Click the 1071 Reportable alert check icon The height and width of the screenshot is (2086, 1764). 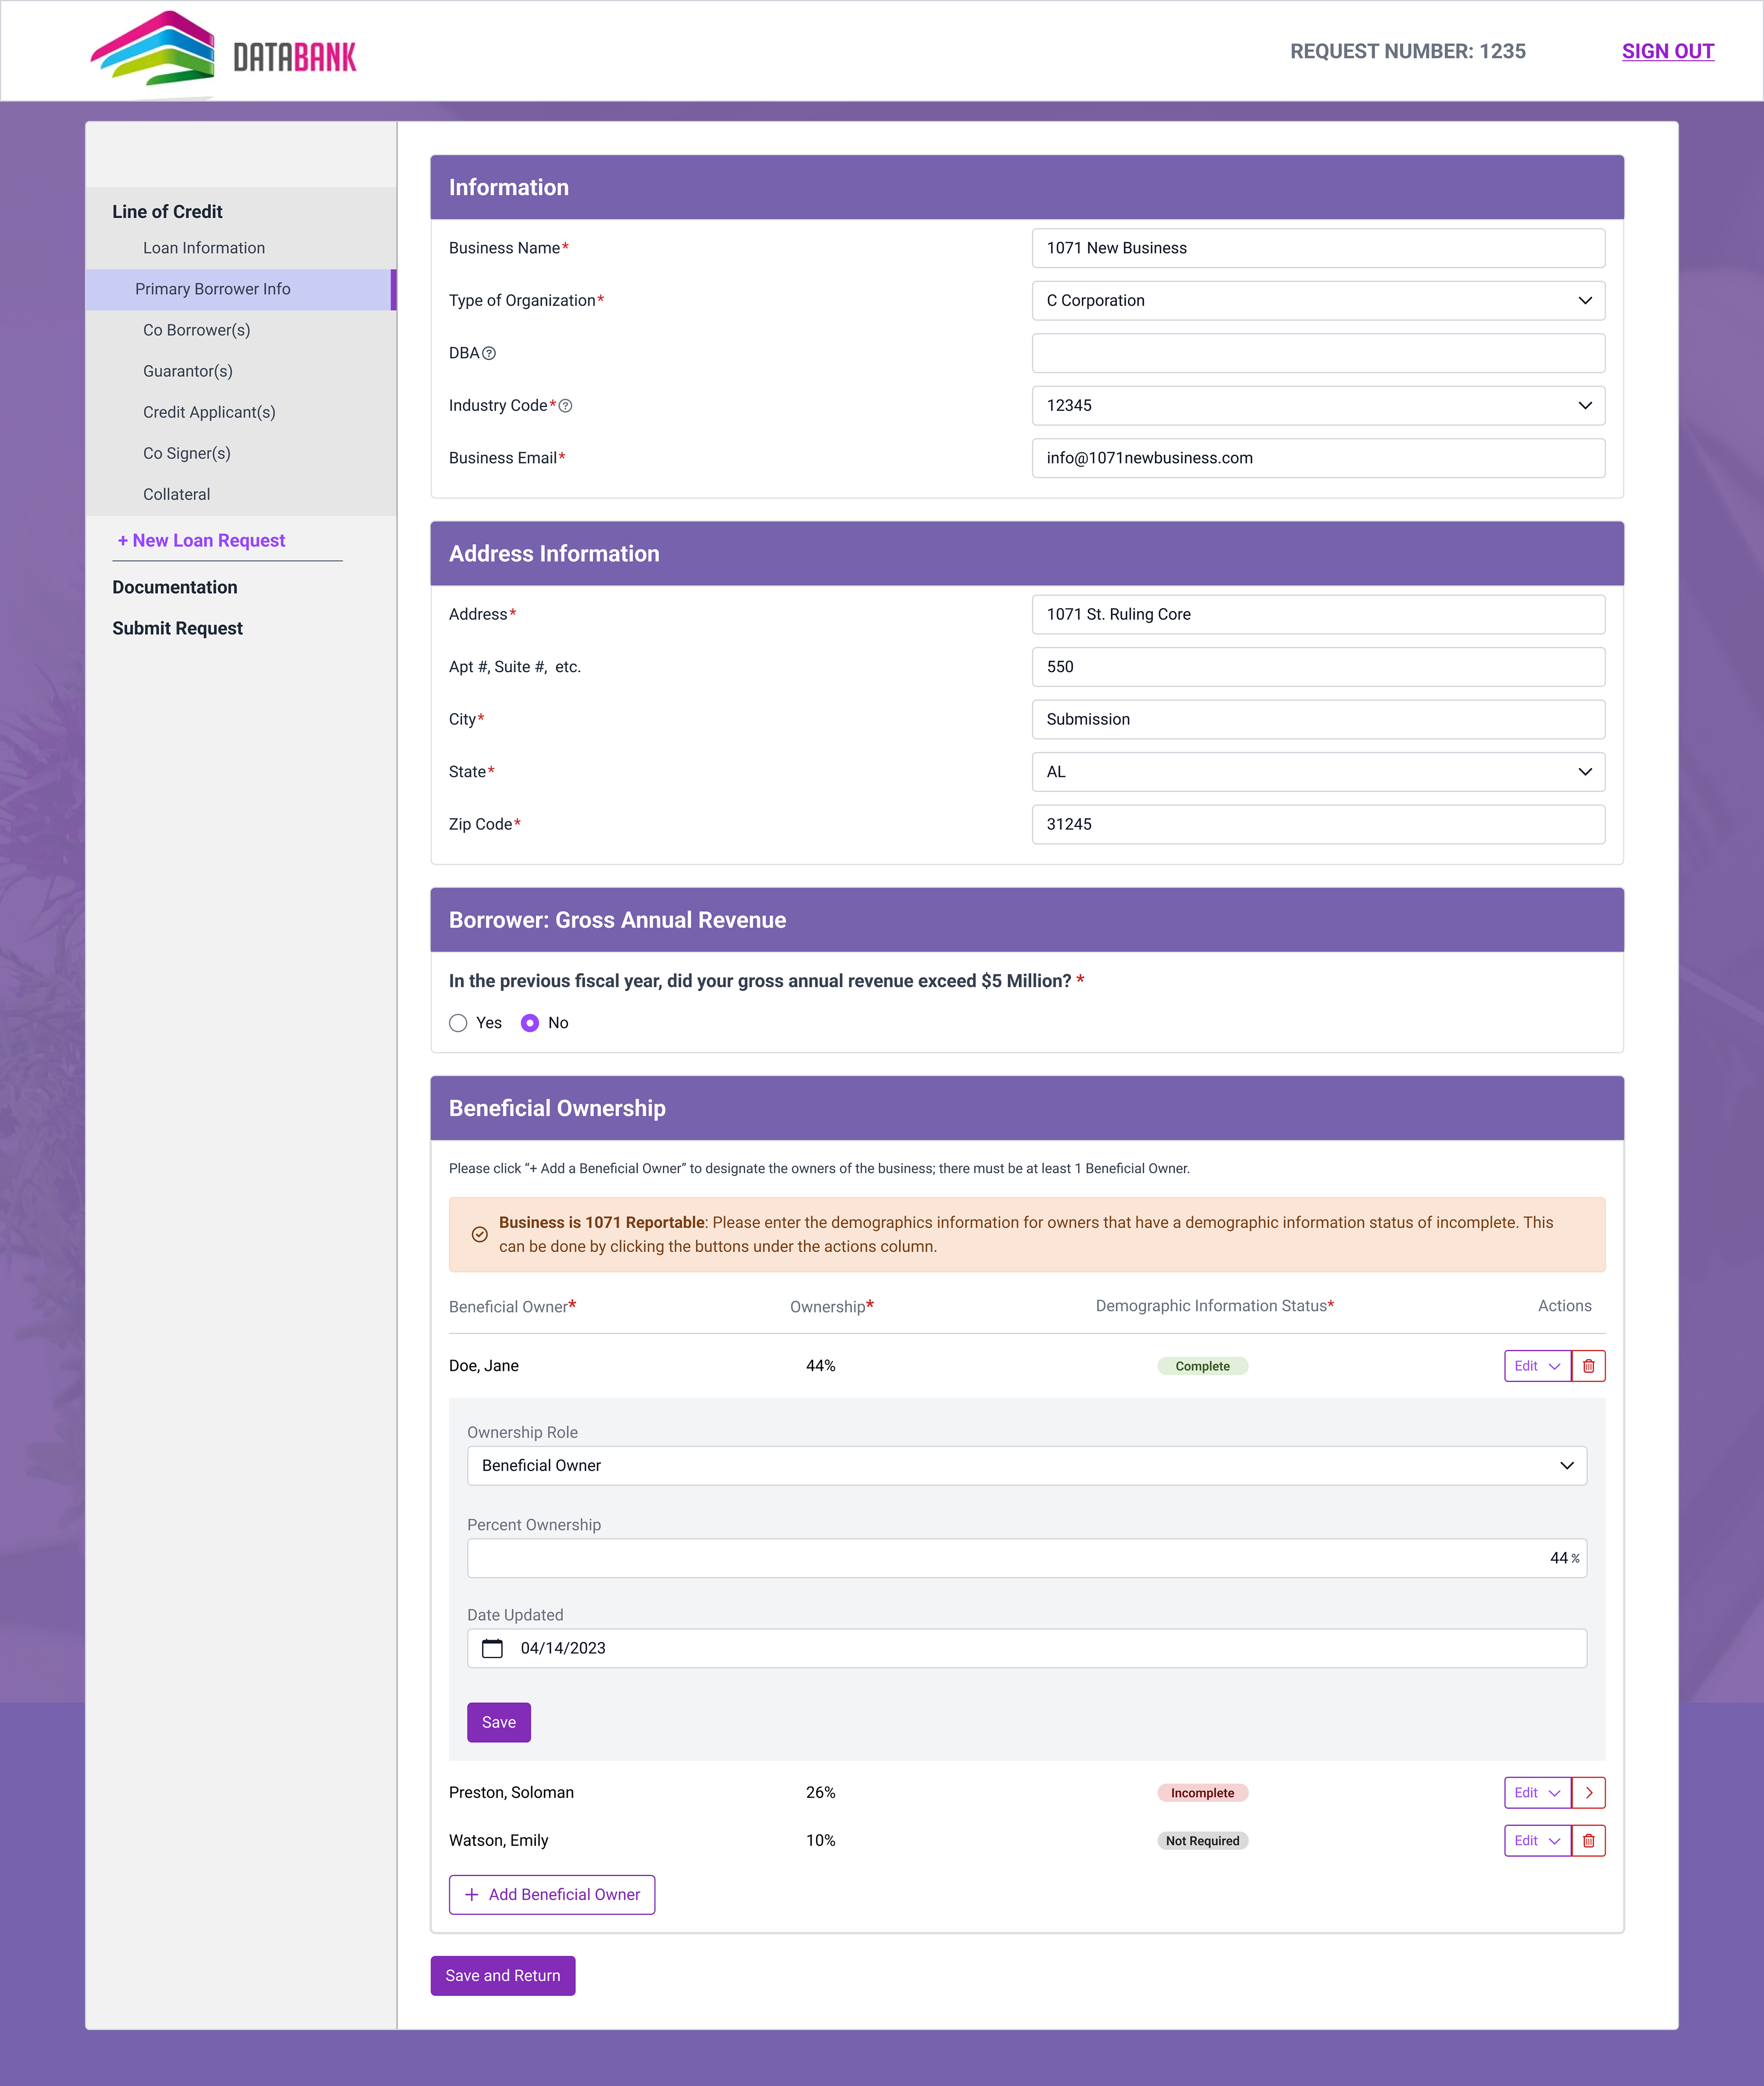(x=480, y=1234)
